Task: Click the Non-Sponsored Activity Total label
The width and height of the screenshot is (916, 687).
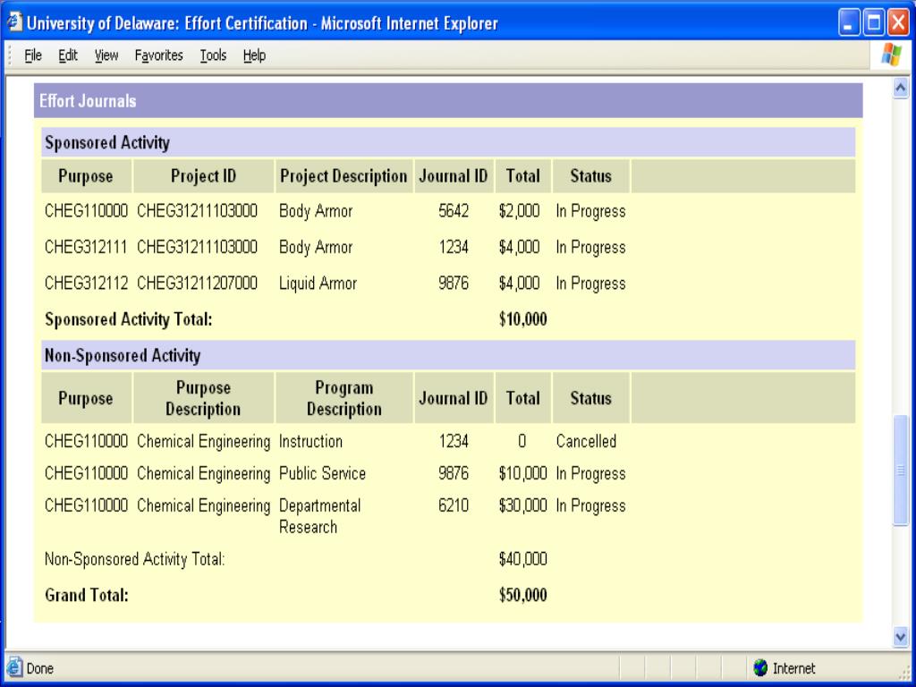Action: (x=135, y=559)
